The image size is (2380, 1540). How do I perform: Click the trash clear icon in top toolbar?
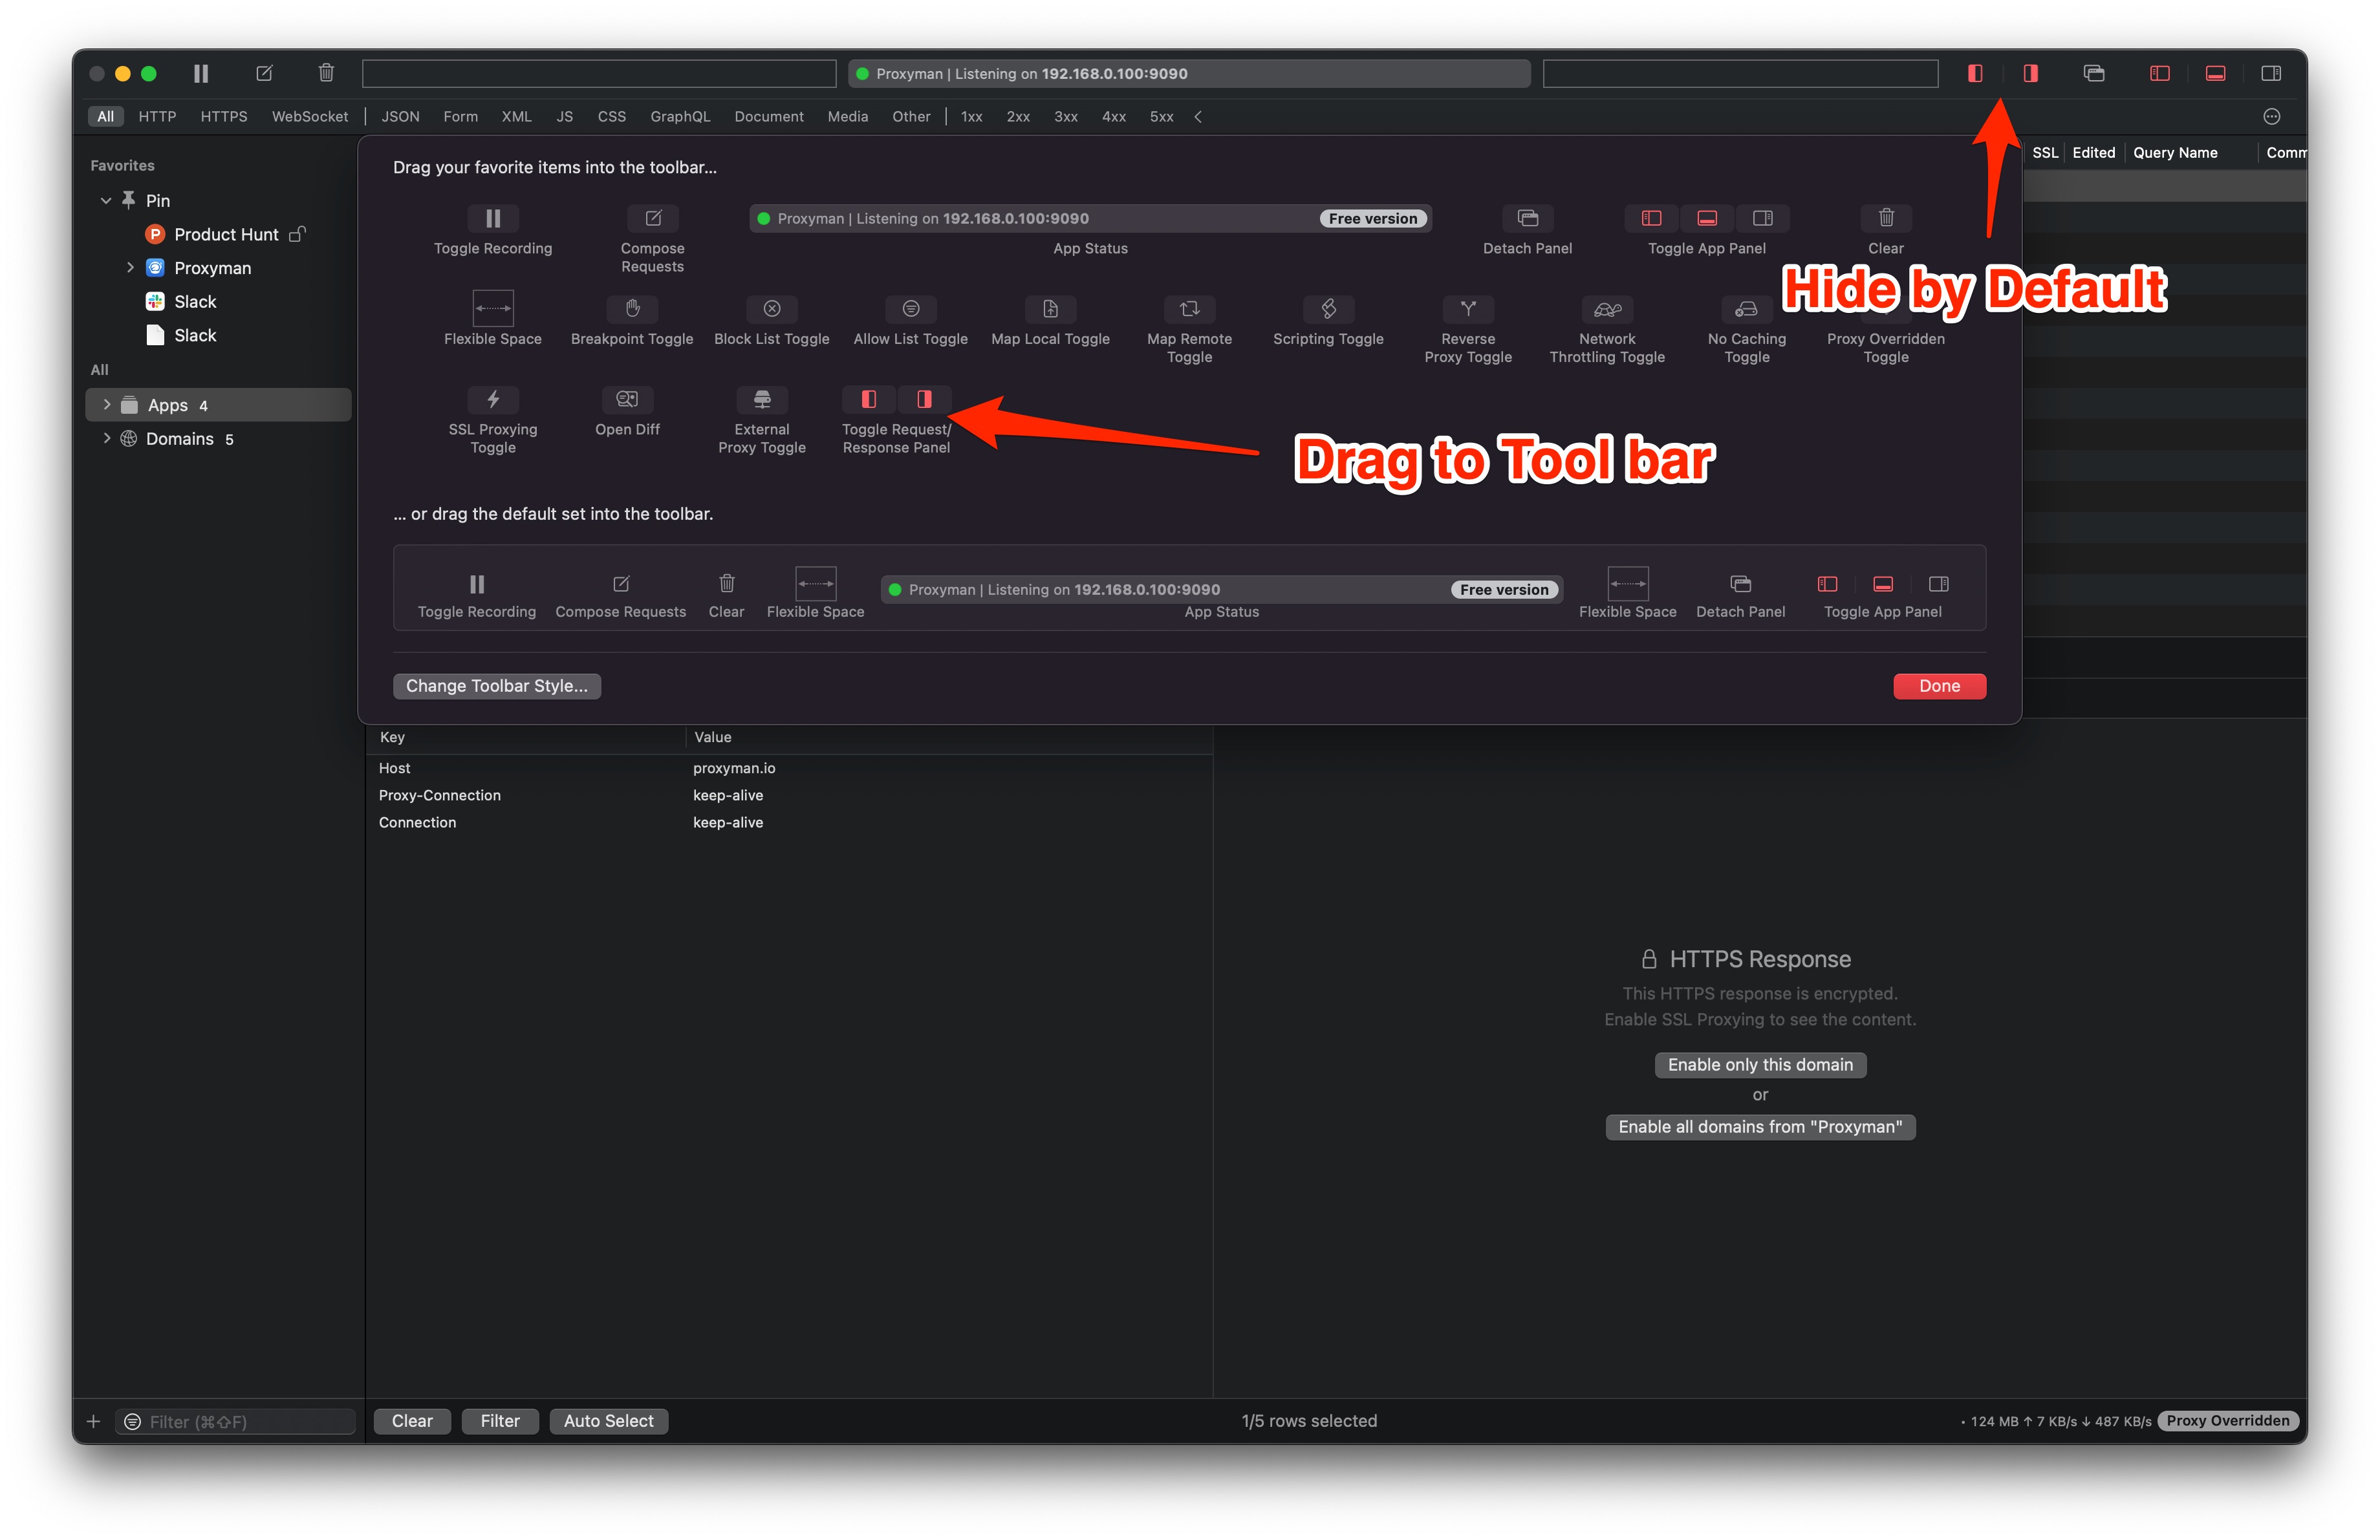pyautogui.click(x=326, y=73)
